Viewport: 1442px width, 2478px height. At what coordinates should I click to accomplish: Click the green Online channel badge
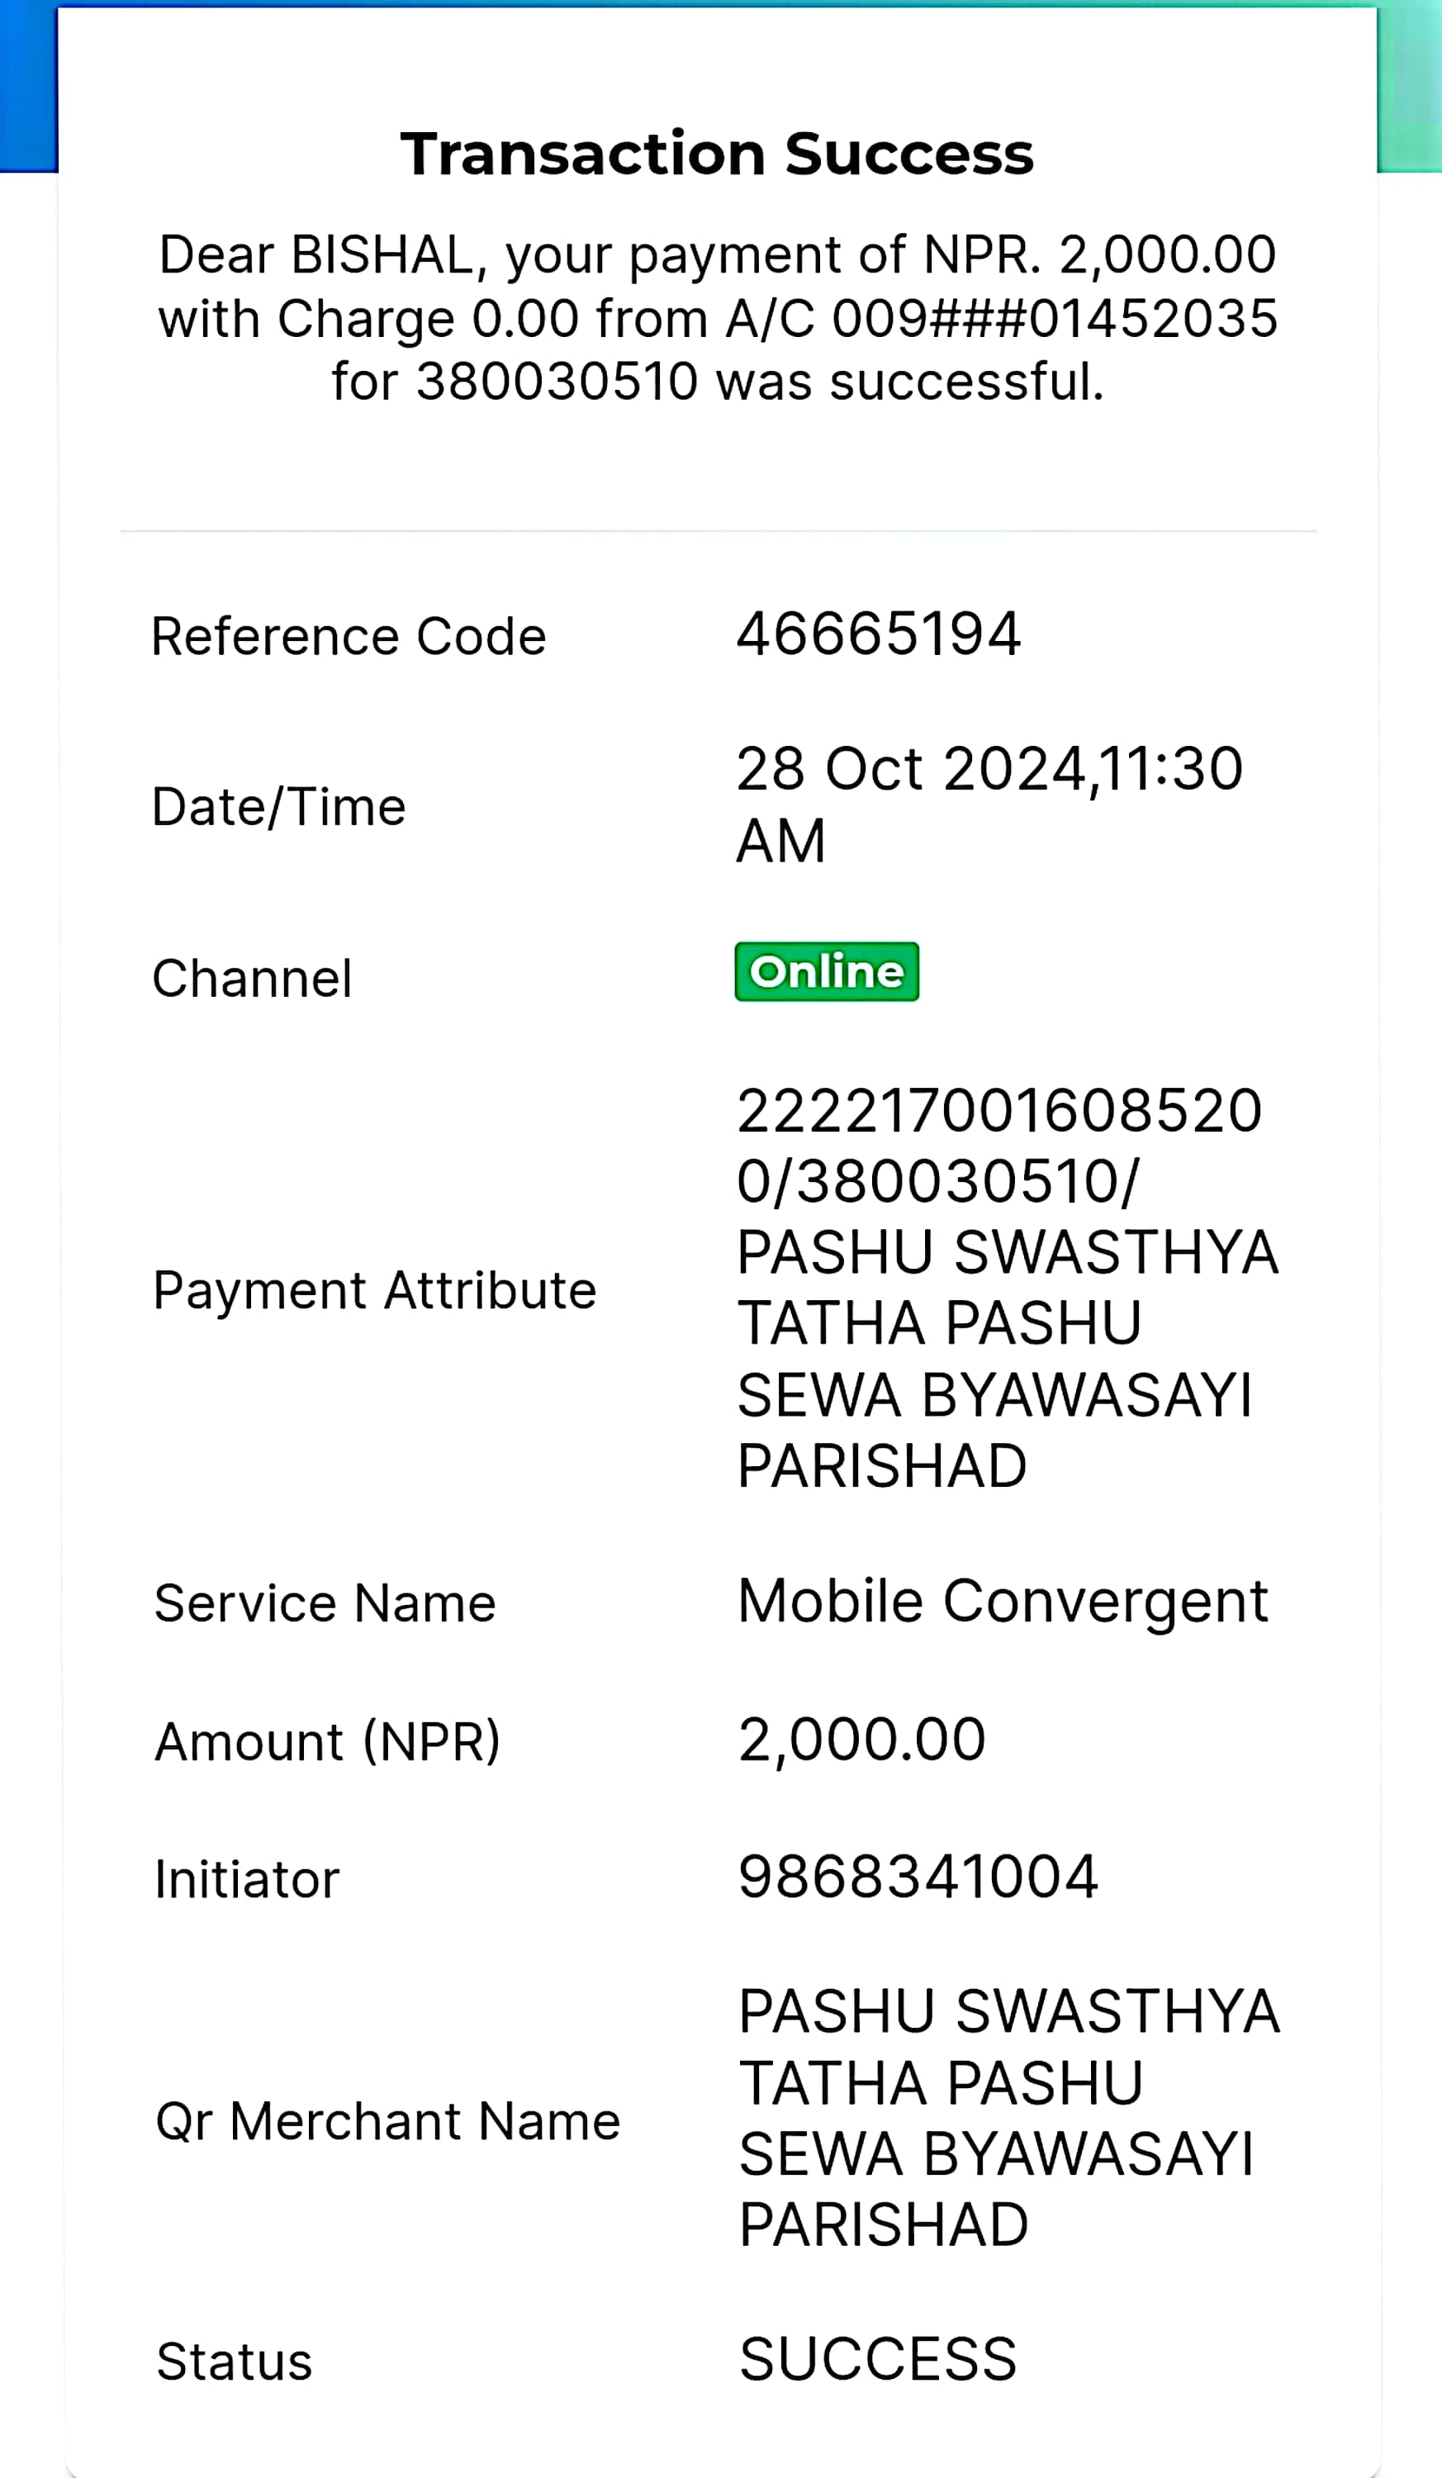[827, 971]
